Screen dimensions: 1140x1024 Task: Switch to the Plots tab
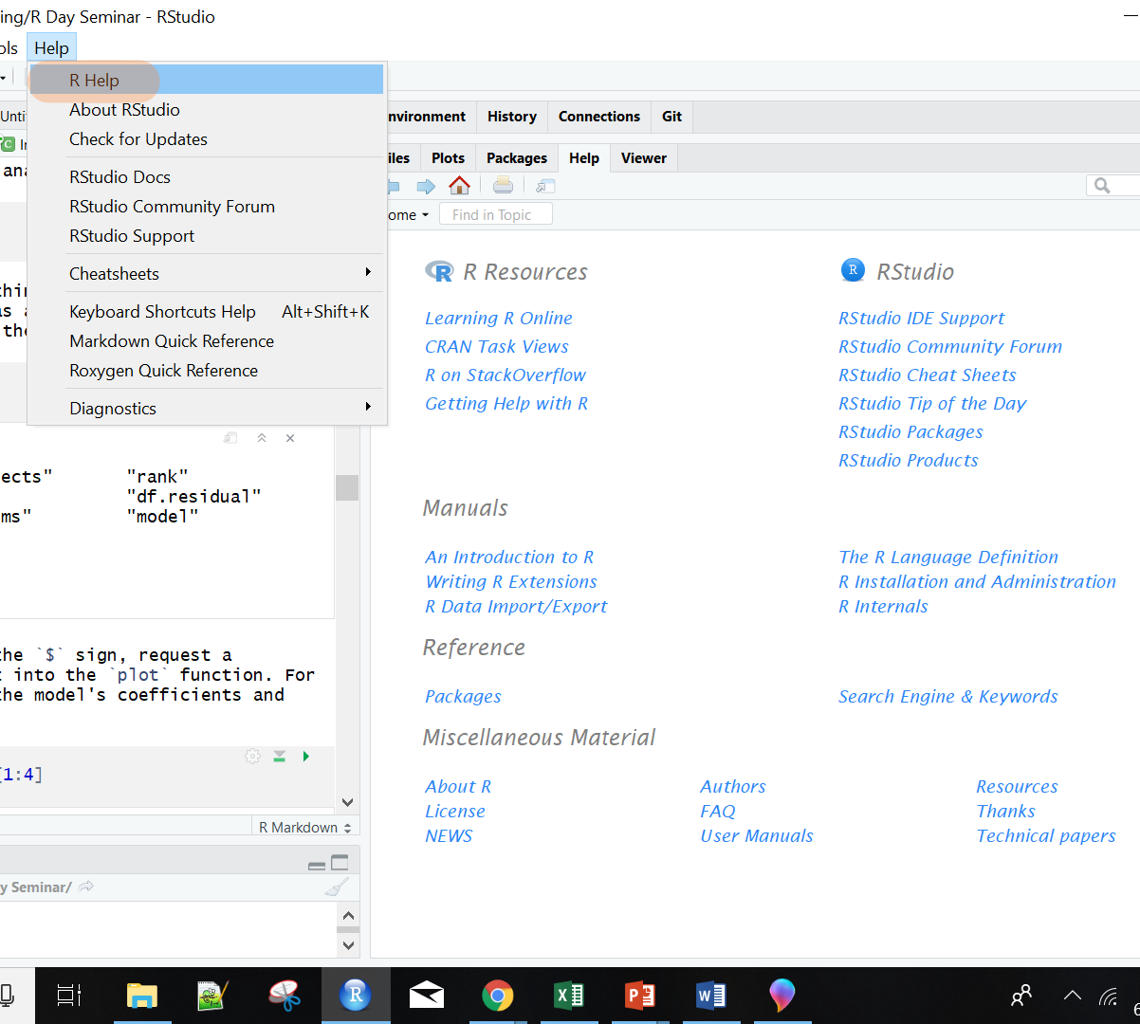[449, 157]
